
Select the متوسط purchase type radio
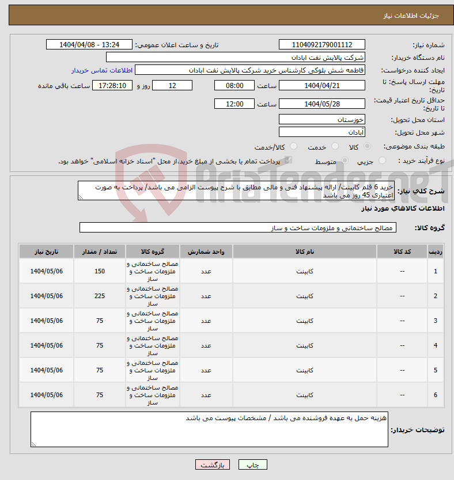(x=345, y=161)
